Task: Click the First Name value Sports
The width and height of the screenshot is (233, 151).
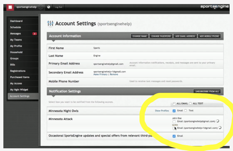Action: (97, 48)
